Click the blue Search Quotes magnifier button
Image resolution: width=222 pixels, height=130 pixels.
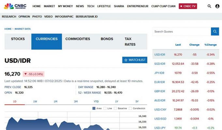pyautogui.click(x=215, y=32)
